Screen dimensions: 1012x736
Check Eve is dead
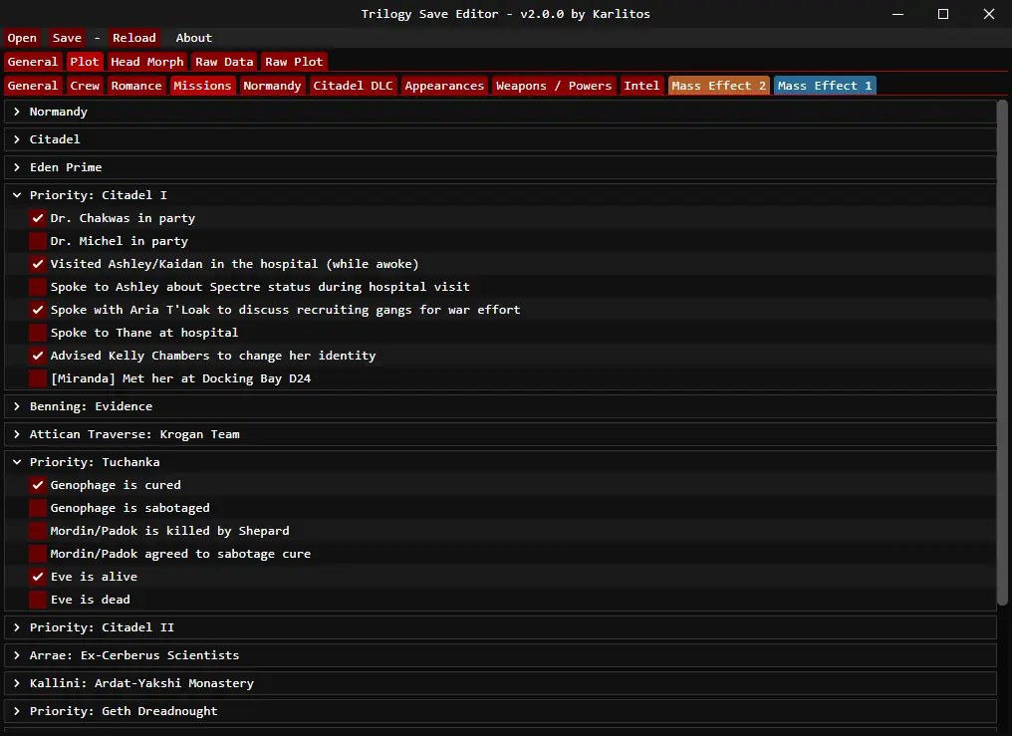point(38,600)
